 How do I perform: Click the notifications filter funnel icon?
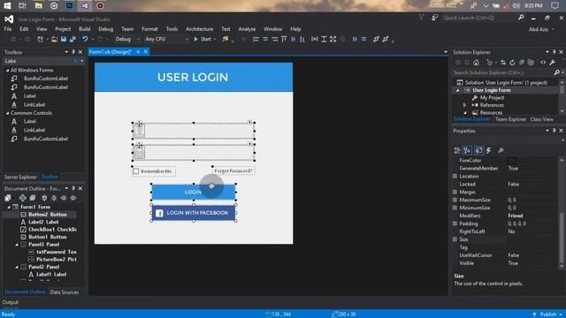coord(421,18)
